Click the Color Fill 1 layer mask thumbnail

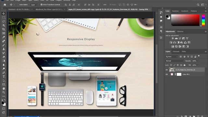[x=179, y=74]
